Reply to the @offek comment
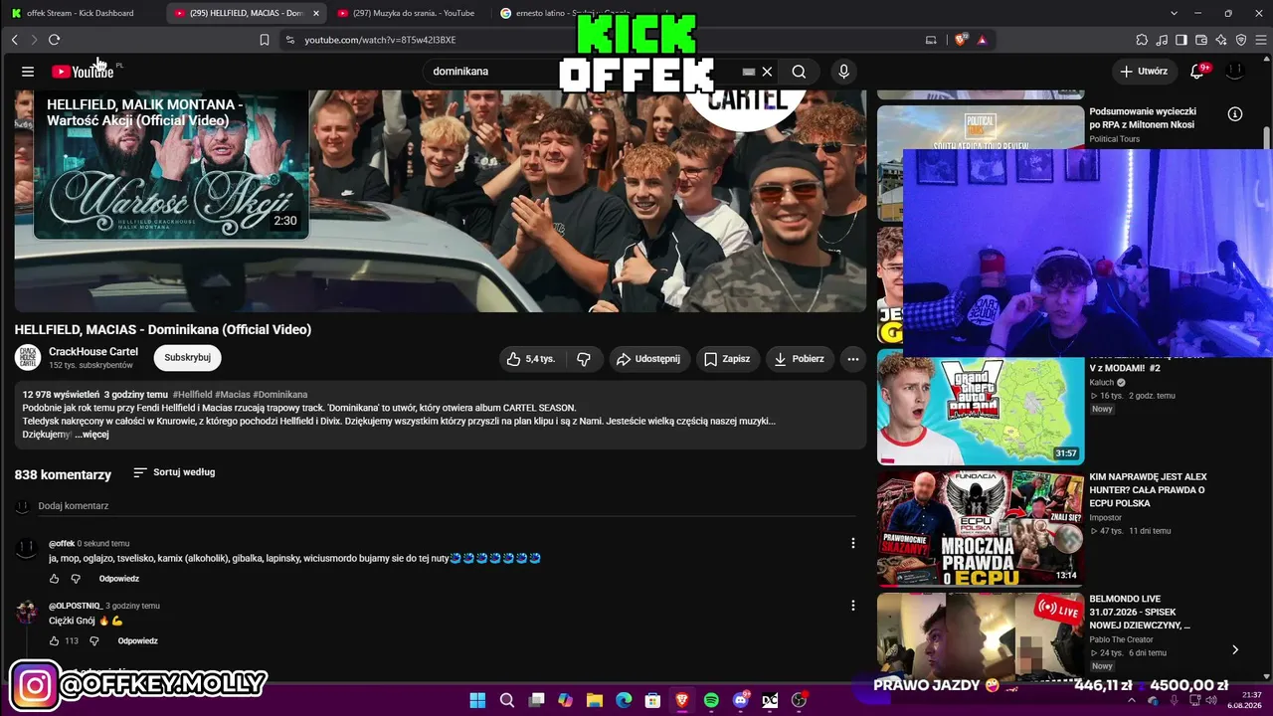 tap(119, 579)
